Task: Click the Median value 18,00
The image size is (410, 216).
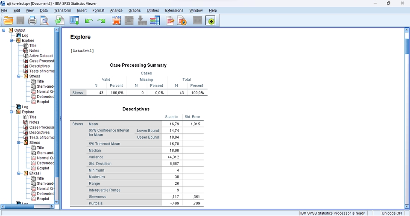Action: (x=174, y=151)
